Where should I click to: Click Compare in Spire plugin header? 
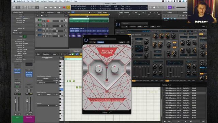click(133, 27)
